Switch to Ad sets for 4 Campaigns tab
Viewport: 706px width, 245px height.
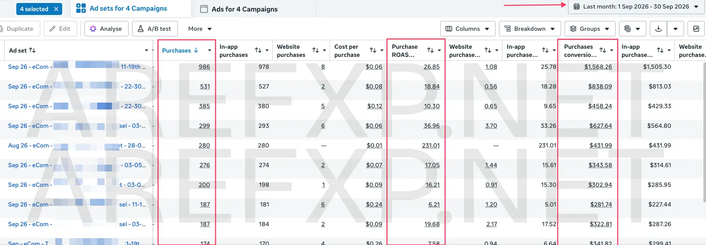pyautogui.click(x=122, y=9)
